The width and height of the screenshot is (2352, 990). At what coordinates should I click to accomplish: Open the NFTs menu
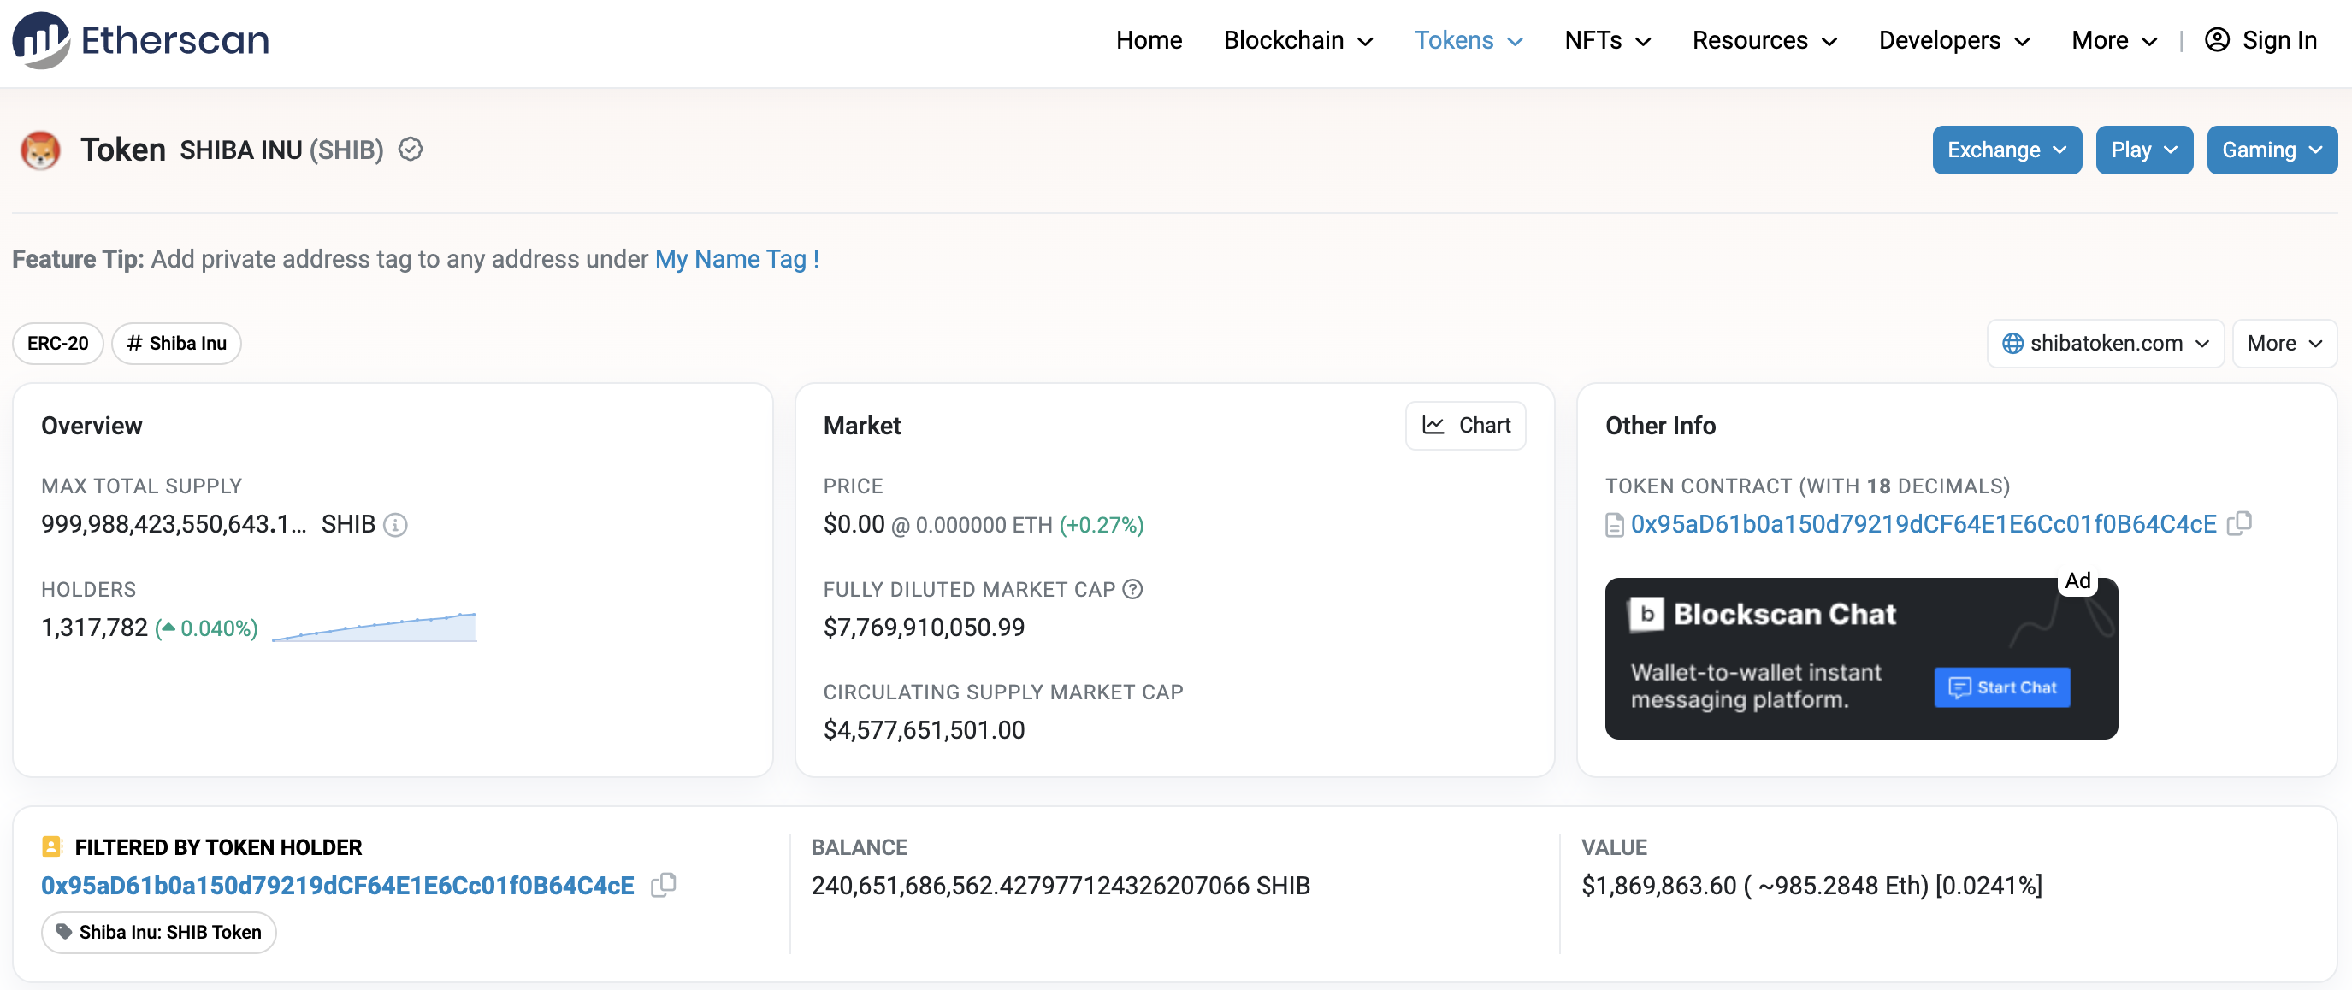pyautogui.click(x=1607, y=40)
